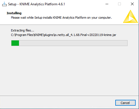Click the 'Extracting files...' status label

tap(23, 30)
